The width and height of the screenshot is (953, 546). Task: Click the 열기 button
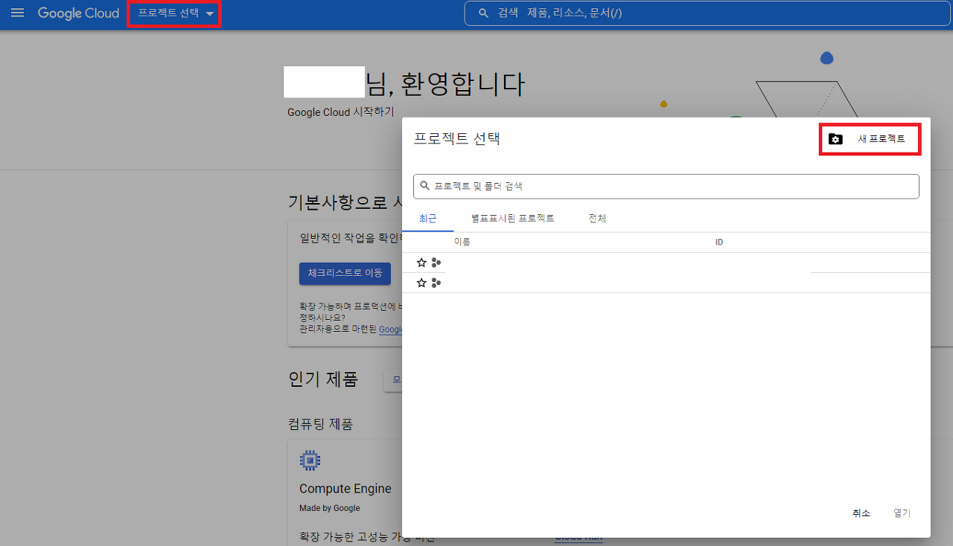click(x=902, y=513)
